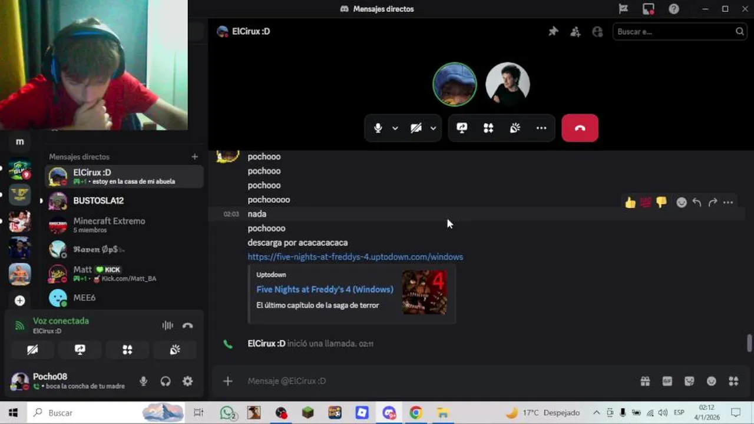Open the inbox flag icon in title bar
Viewport: 754px width, 424px height.
(x=623, y=9)
